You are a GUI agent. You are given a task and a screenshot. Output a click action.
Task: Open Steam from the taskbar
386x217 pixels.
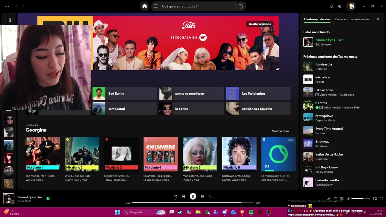click(180, 212)
